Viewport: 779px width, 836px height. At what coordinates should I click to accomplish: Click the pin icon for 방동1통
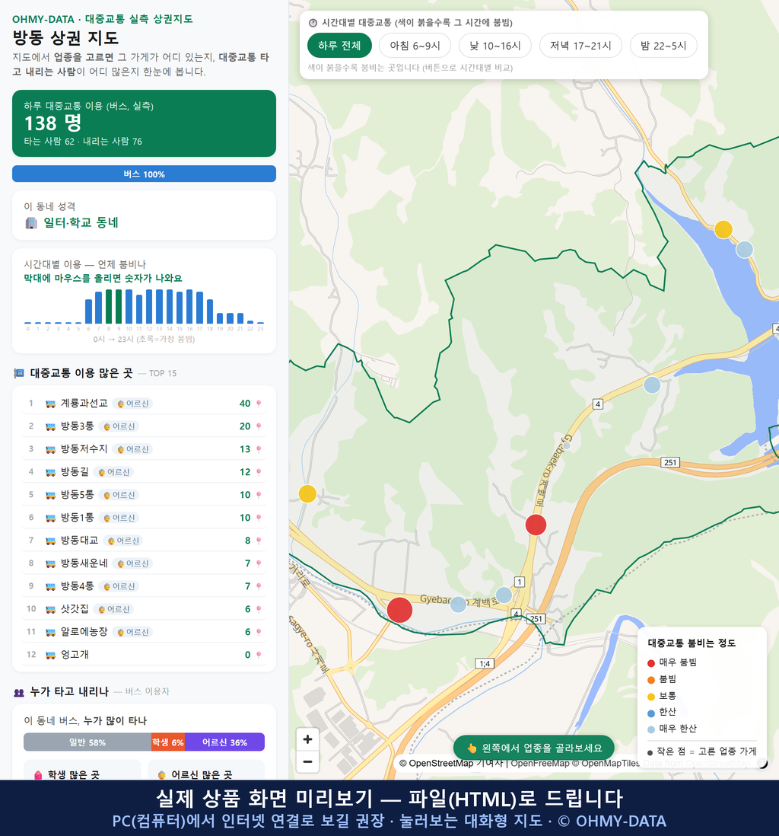pos(259,518)
